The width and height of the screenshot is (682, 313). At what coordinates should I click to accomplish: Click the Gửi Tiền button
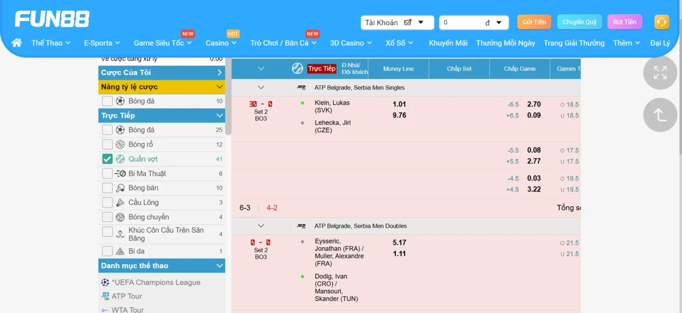tap(534, 22)
